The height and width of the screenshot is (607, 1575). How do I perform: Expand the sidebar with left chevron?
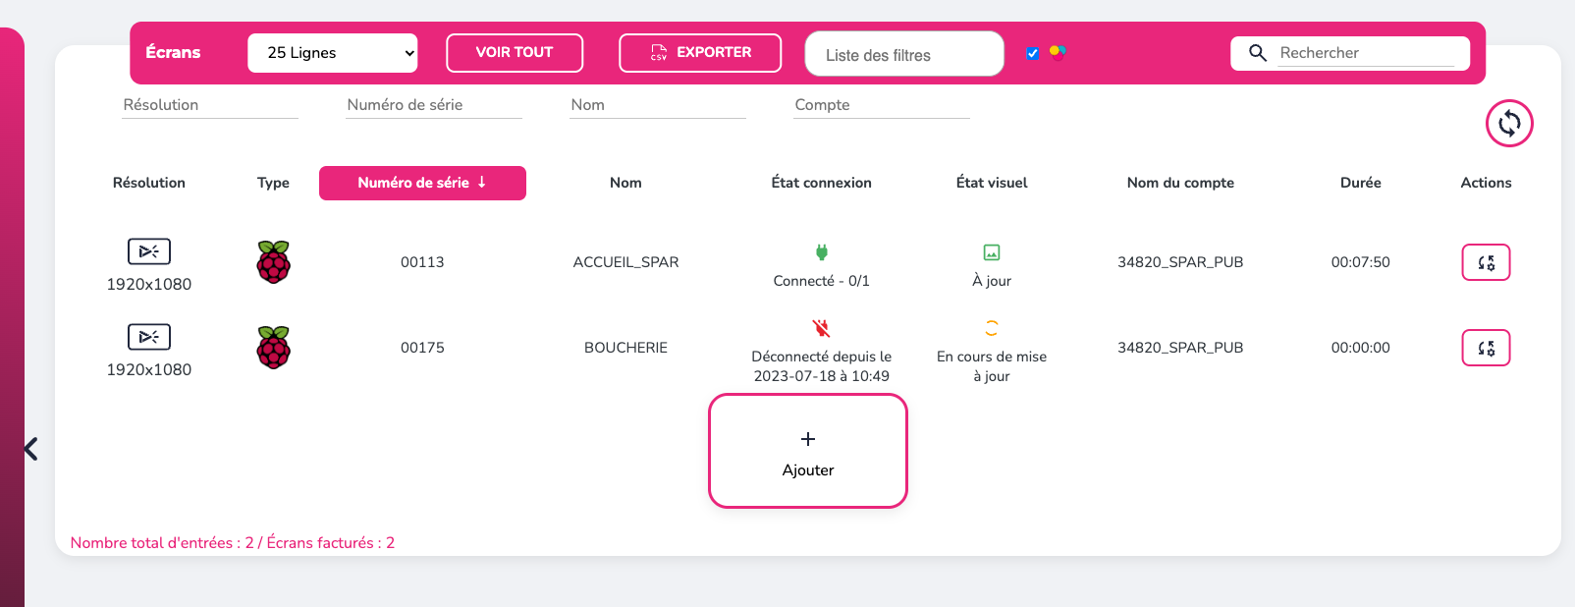click(31, 449)
